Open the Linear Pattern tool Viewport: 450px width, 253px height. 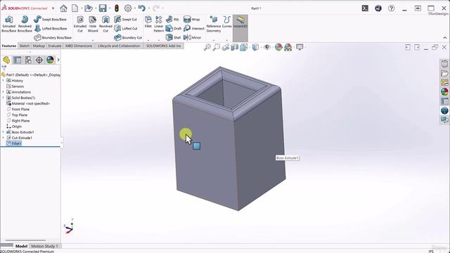point(159,24)
